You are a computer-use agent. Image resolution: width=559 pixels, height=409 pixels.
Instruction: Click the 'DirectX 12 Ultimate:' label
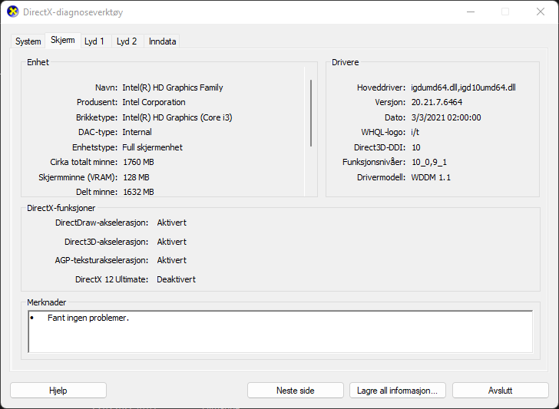pyautogui.click(x=111, y=279)
